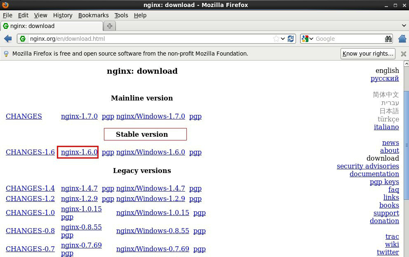Screen dimensions: 409x257
Task: Dismiss the Mozilla notification bar
Action: pyautogui.click(x=404, y=54)
